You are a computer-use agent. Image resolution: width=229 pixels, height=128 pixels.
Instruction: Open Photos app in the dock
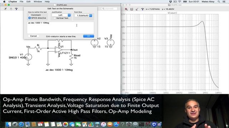[65, 124]
